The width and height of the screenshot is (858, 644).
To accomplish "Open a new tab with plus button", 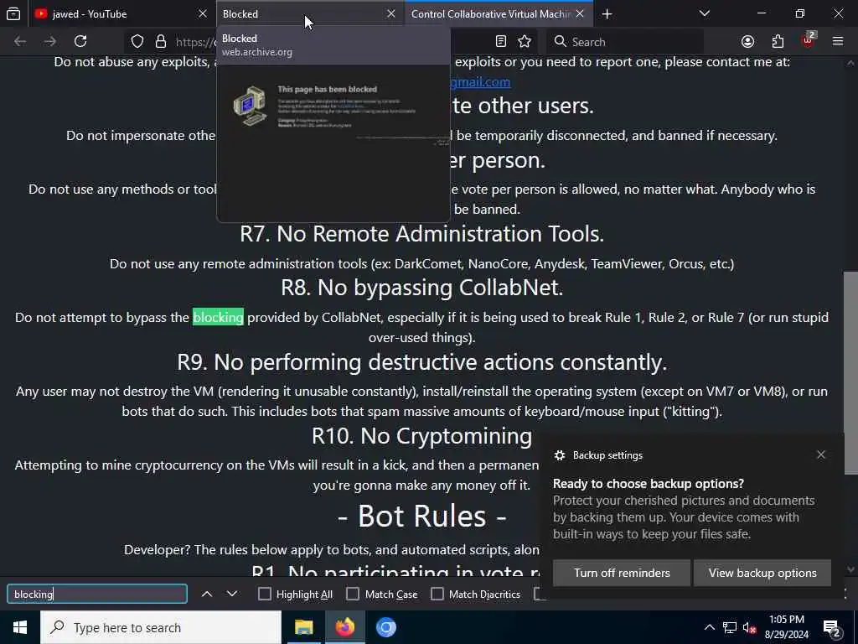I will [607, 13].
